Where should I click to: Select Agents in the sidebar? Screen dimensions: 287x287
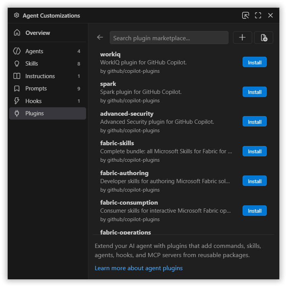point(47,51)
